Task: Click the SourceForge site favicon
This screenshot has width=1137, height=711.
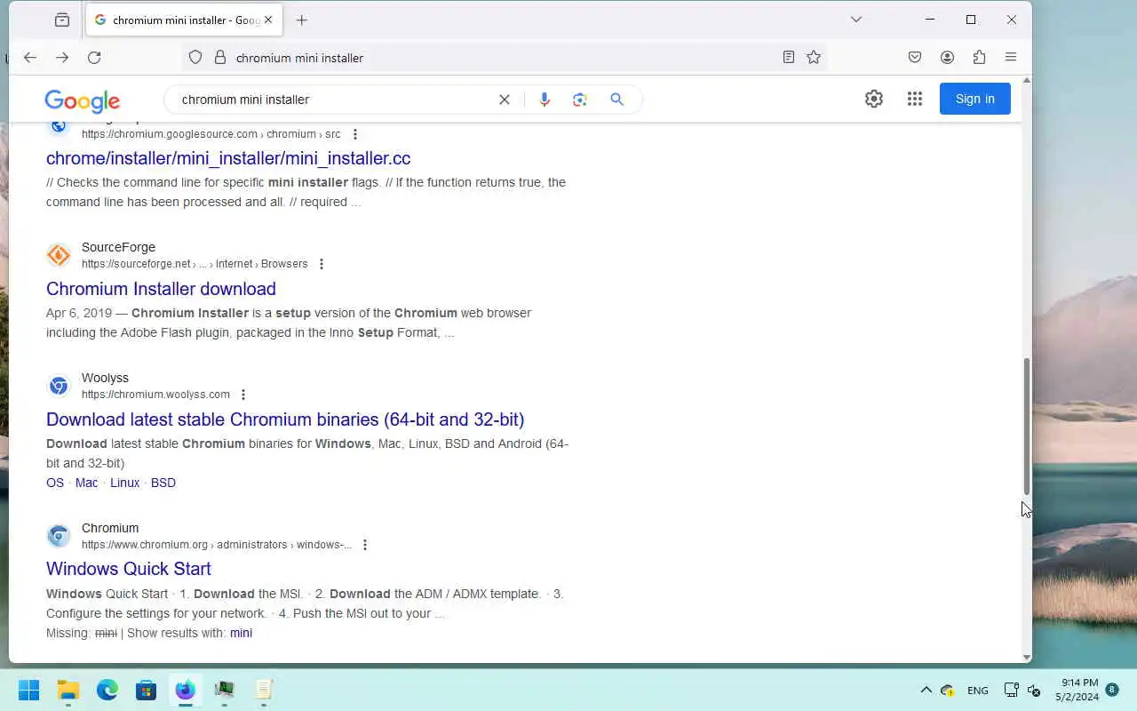Action: 59,255
